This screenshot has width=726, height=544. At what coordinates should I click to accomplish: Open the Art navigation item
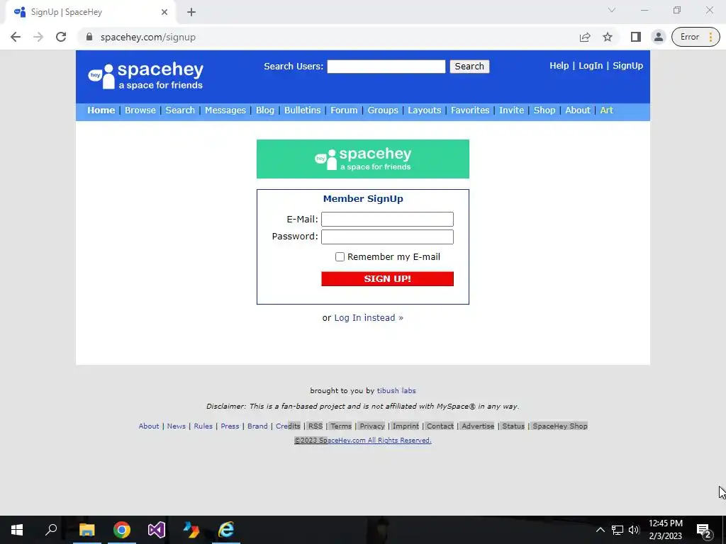[606, 110]
